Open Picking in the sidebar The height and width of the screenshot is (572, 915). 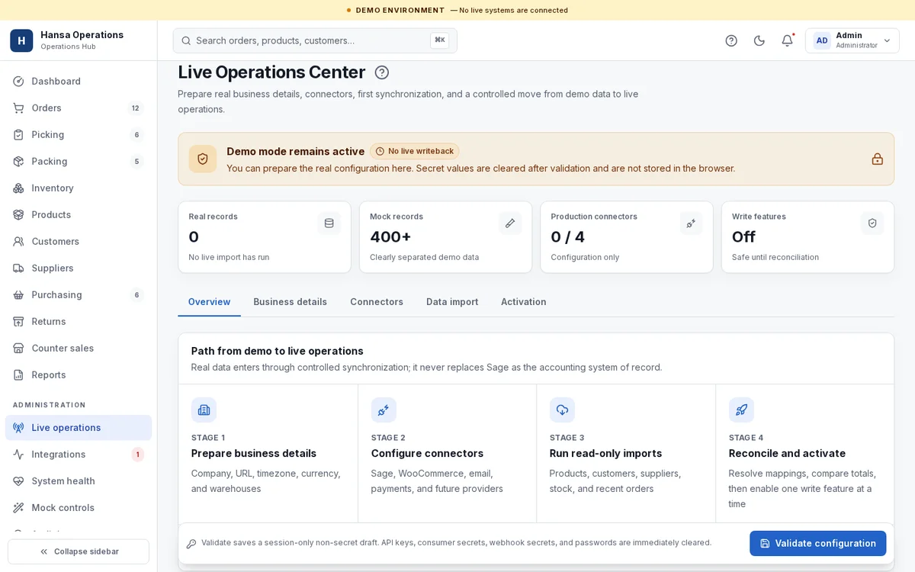[x=79, y=135]
